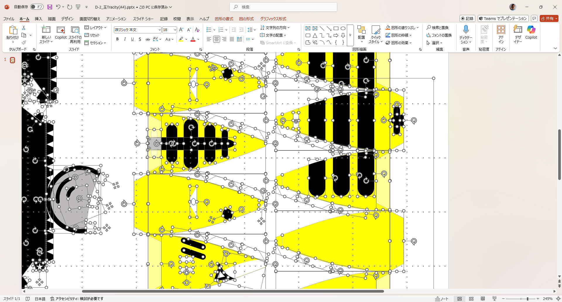Click the Save icon in title bar
The width and height of the screenshot is (562, 302).
(50, 7)
